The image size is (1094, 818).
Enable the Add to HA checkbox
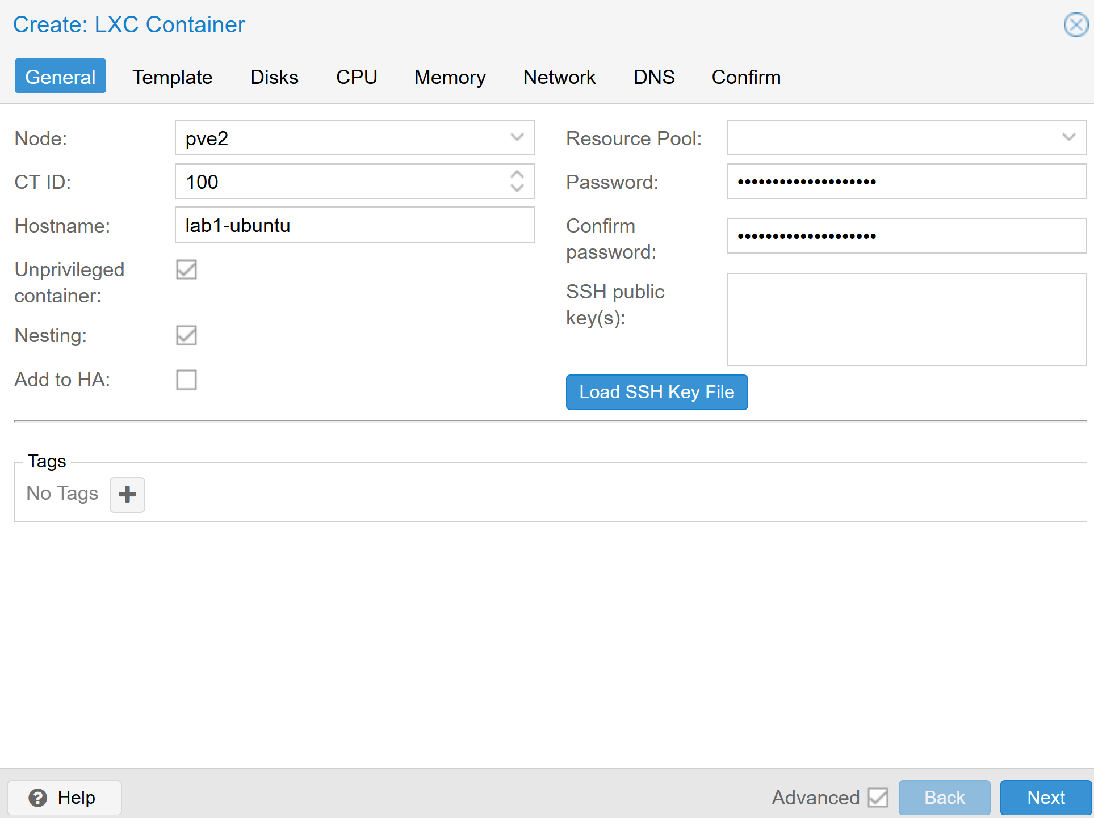186,380
